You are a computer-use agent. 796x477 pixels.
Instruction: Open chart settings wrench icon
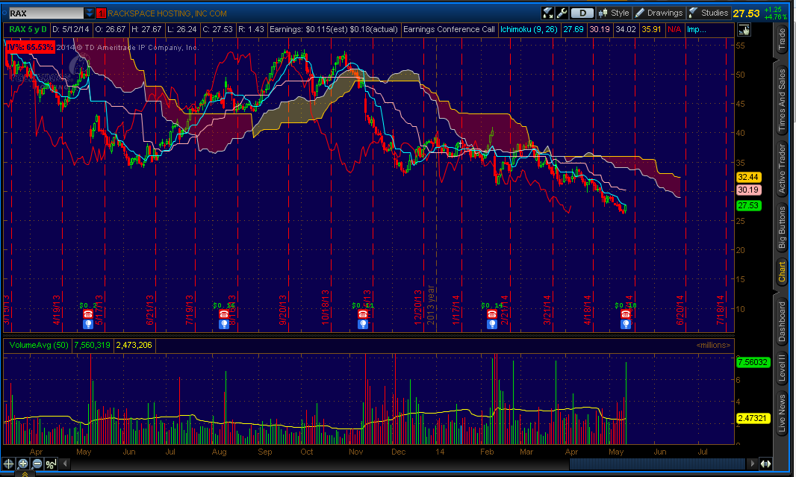tap(562, 13)
